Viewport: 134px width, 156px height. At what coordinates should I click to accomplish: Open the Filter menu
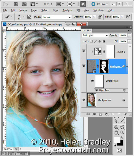tap(56, 10)
